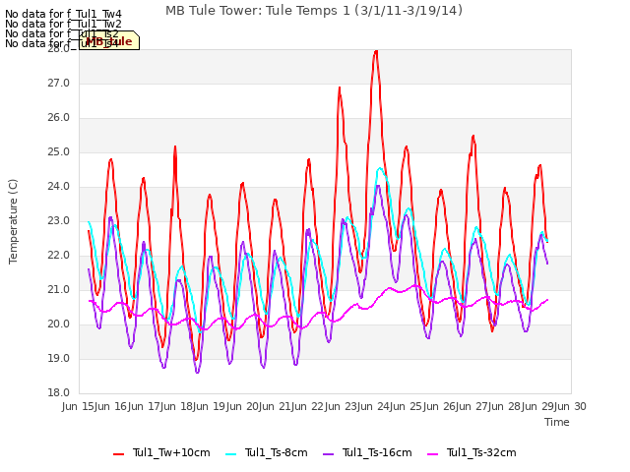Select the Tul1_Ts-16cm legend label
The image size is (630, 472).
(x=377, y=452)
